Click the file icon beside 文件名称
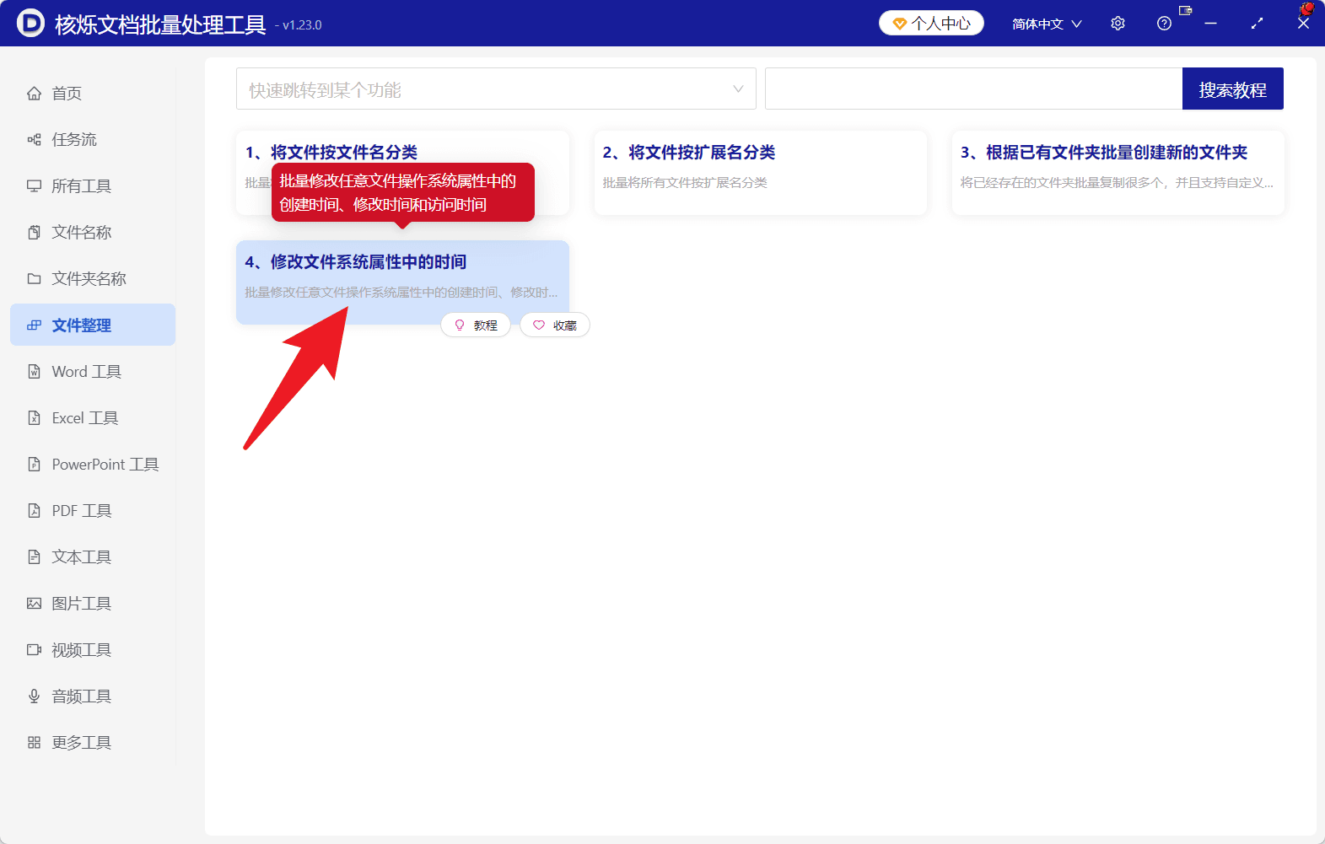 34,232
